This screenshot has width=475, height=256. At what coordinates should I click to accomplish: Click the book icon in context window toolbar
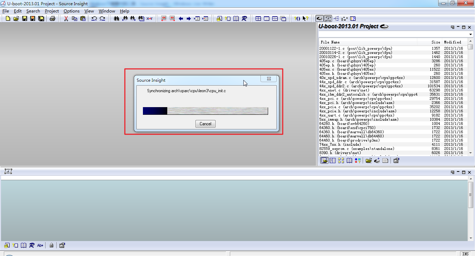point(23,245)
